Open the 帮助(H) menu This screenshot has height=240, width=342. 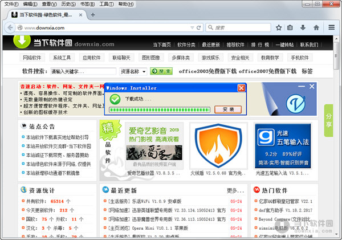tap(126, 4)
